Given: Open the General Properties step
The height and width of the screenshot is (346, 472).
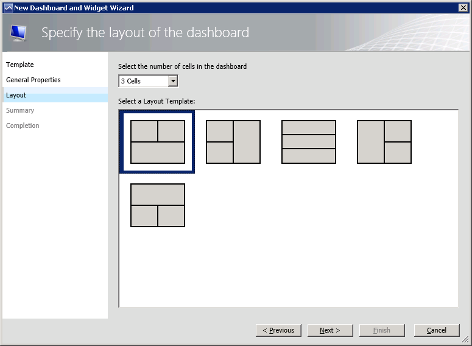Looking at the screenshot, I should coord(33,80).
